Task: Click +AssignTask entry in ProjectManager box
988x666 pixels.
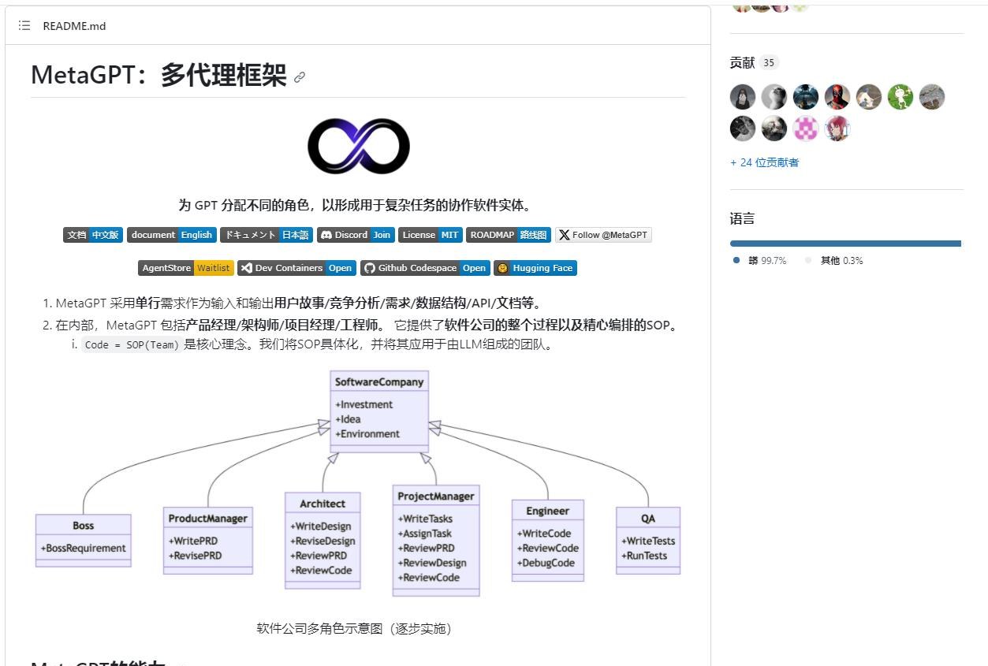Action: pos(425,534)
